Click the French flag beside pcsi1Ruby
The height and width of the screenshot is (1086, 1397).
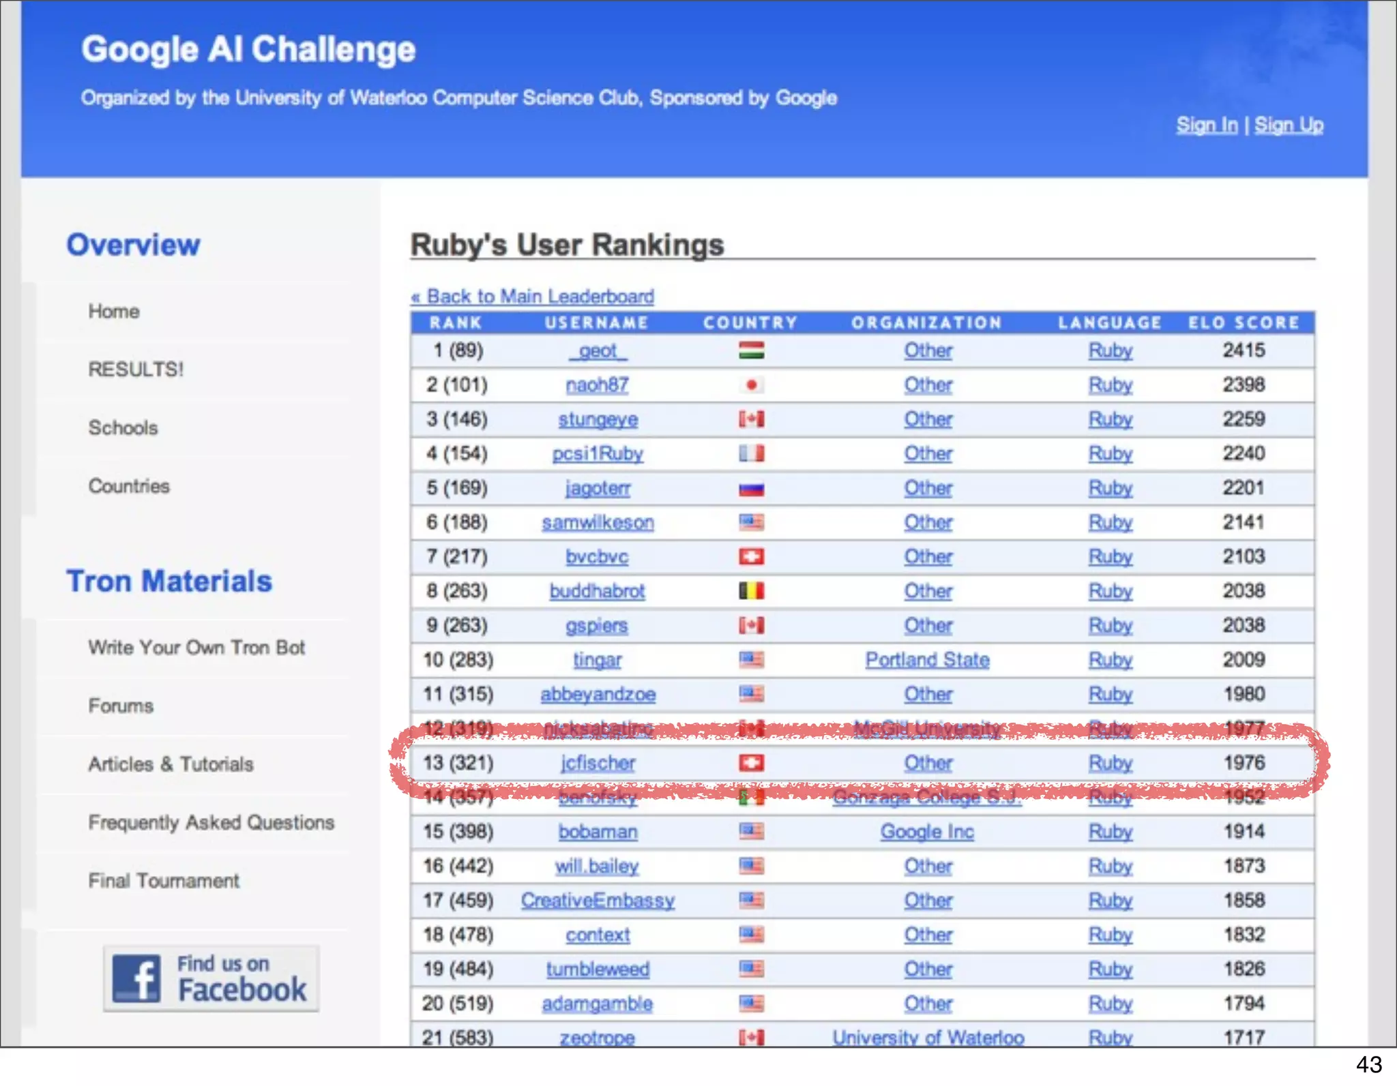tap(751, 453)
